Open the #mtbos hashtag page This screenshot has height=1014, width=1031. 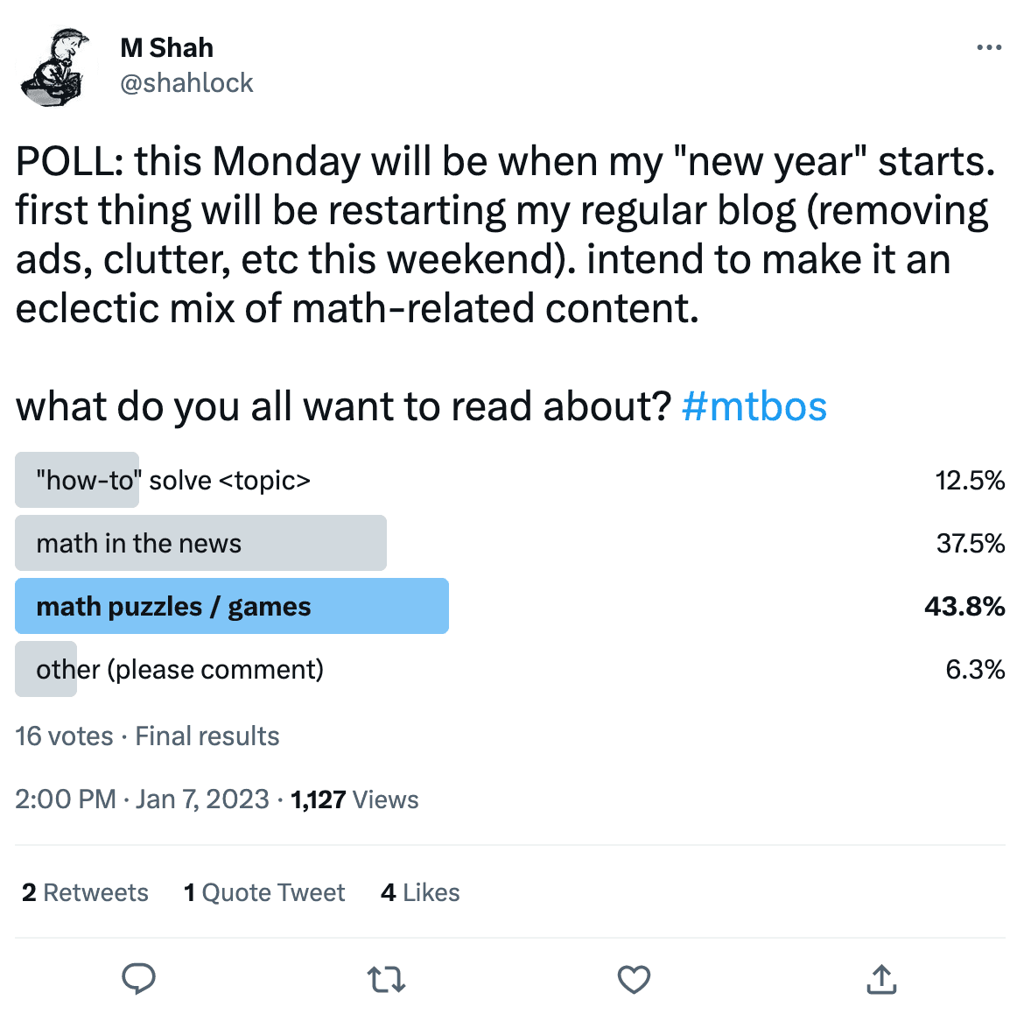click(x=754, y=405)
